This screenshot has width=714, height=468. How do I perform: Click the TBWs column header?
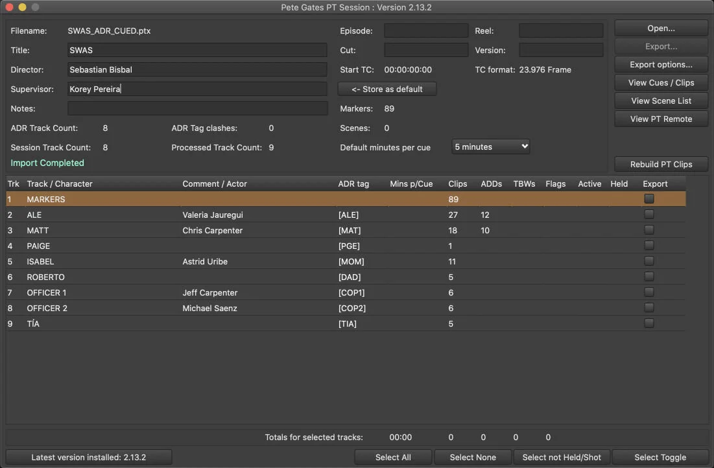point(524,184)
